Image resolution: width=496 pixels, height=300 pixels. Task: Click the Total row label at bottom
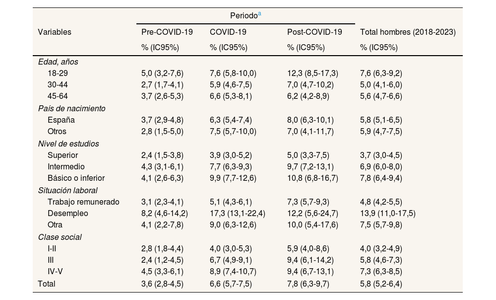click(47, 284)
